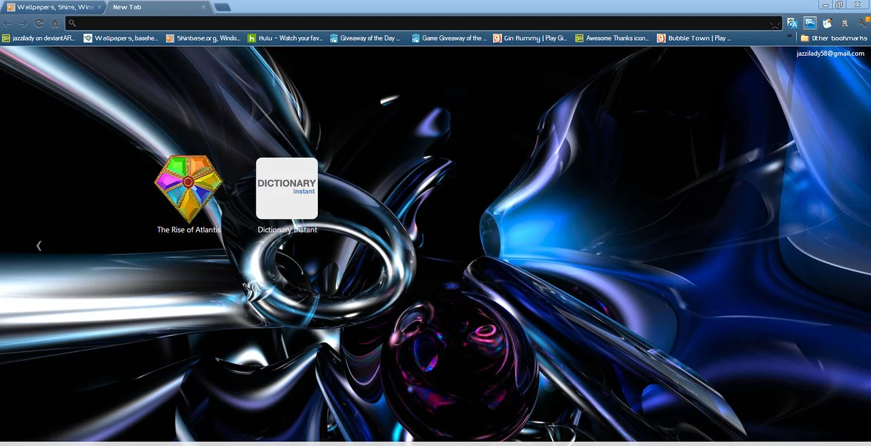This screenshot has width=871, height=446.
Task: Open the translate extension icon
Action: 791,23
